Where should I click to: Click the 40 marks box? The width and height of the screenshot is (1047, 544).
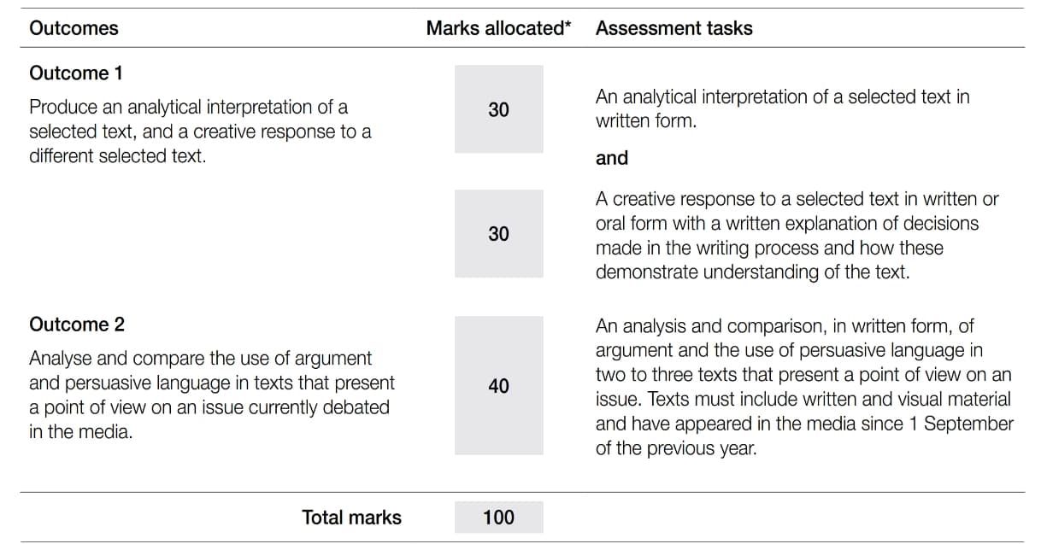pos(498,386)
